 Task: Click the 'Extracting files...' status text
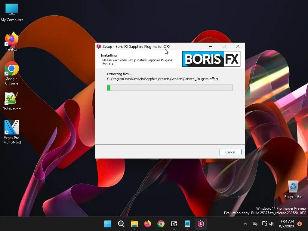[x=119, y=74]
